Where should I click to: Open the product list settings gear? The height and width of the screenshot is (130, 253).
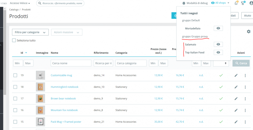pos(248,32)
